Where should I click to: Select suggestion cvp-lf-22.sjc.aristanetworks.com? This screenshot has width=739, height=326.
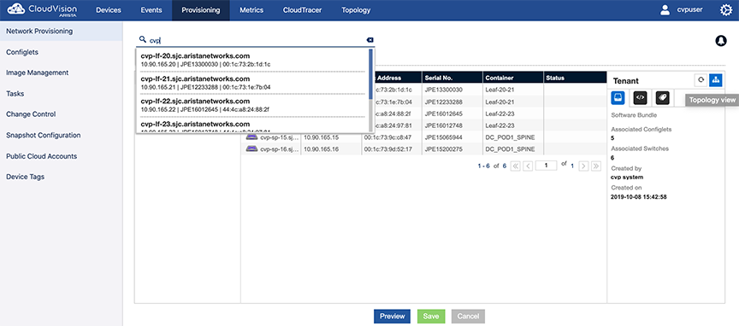[x=252, y=105]
